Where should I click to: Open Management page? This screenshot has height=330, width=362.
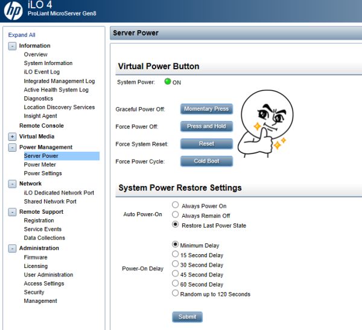[40, 301]
